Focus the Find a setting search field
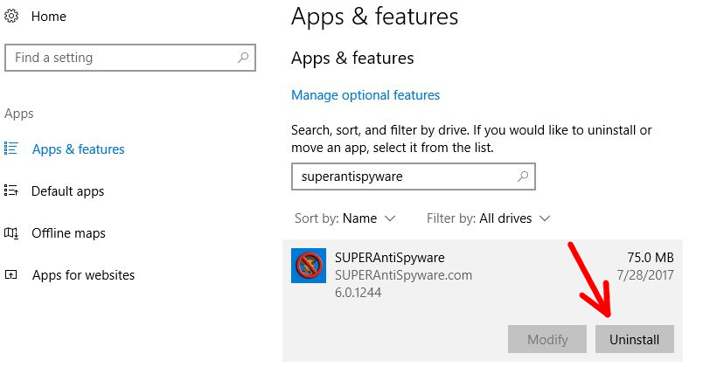Image resolution: width=703 pixels, height=367 pixels. 130,58
